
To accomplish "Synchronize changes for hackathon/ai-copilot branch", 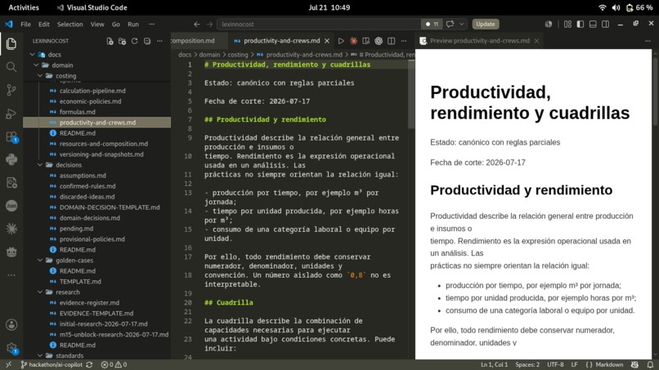I will coord(89,364).
